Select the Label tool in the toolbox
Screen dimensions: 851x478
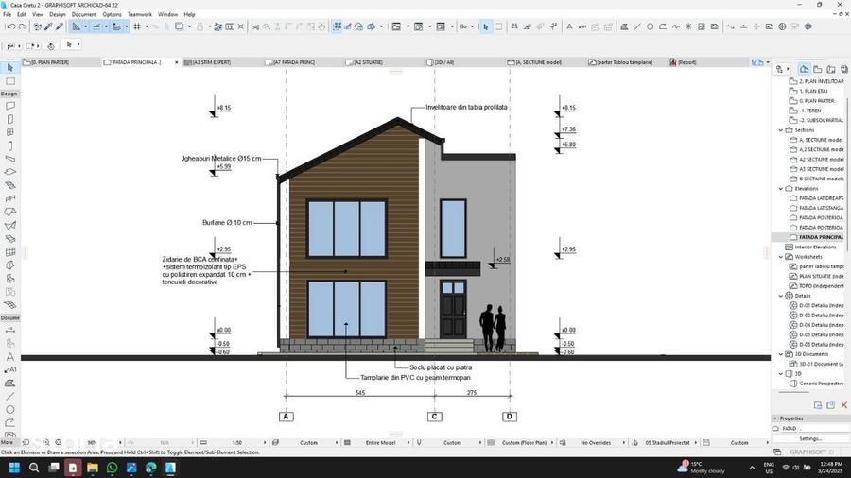9,369
